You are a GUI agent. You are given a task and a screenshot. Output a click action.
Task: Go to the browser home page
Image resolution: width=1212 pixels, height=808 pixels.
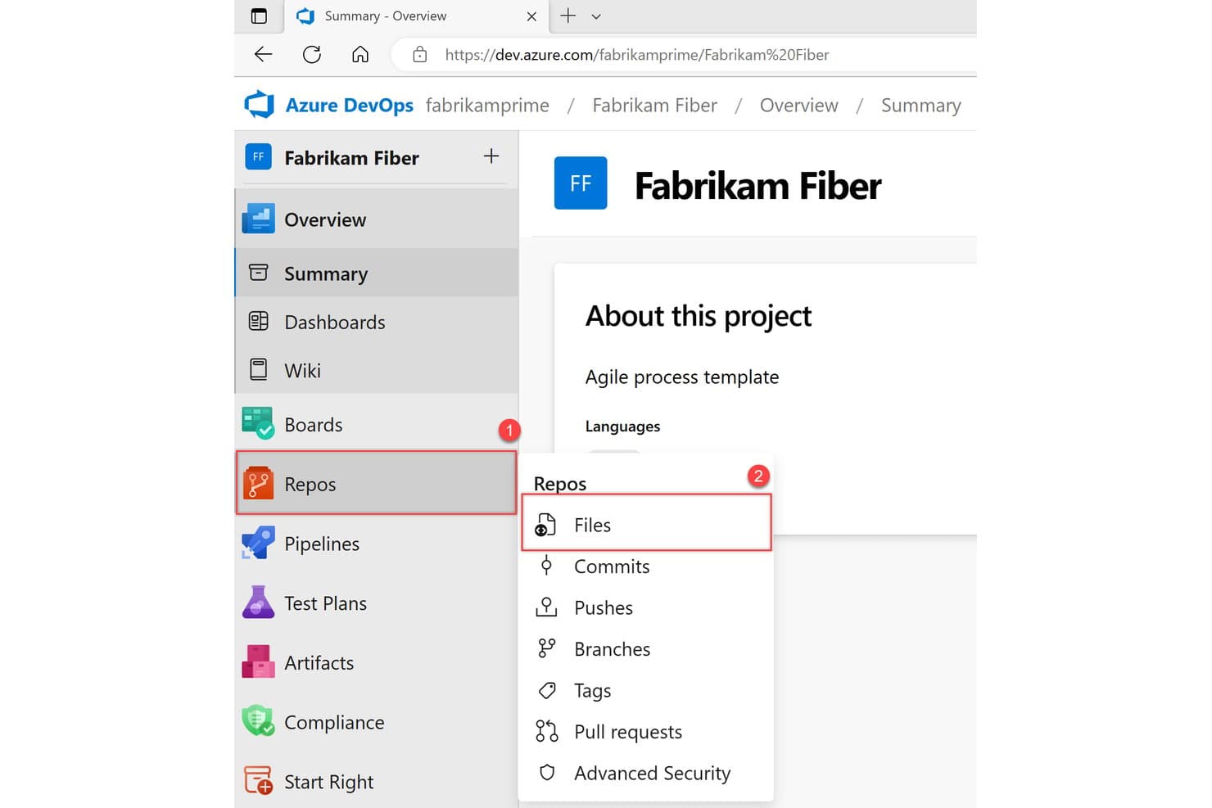pyautogui.click(x=360, y=54)
